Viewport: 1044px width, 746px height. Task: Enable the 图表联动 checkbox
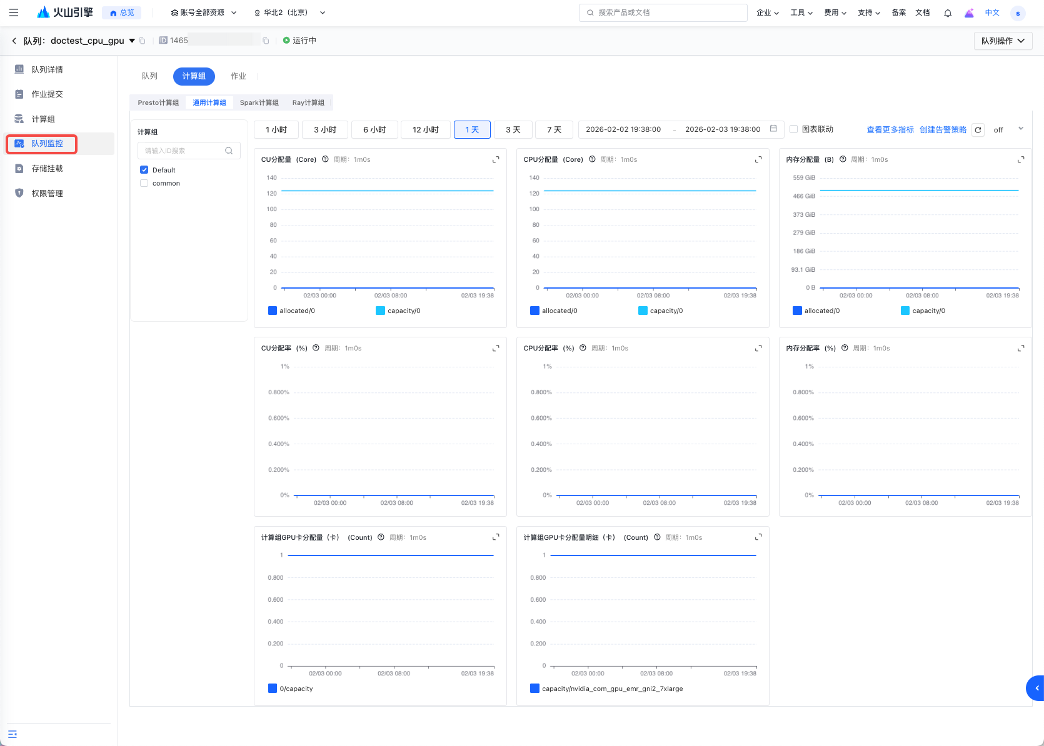coord(793,129)
